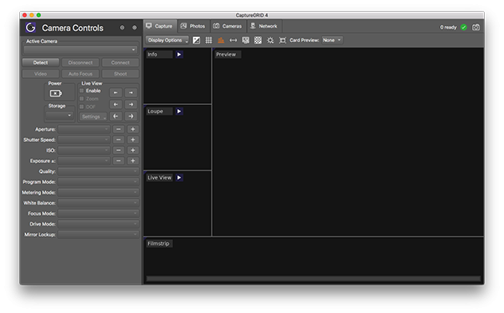
Task: Click the Connect button
Action: (x=120, y=63)
